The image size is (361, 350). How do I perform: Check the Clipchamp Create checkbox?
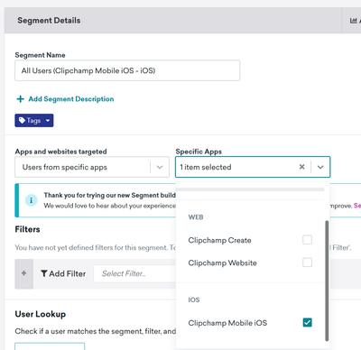[x=307, y=240]
